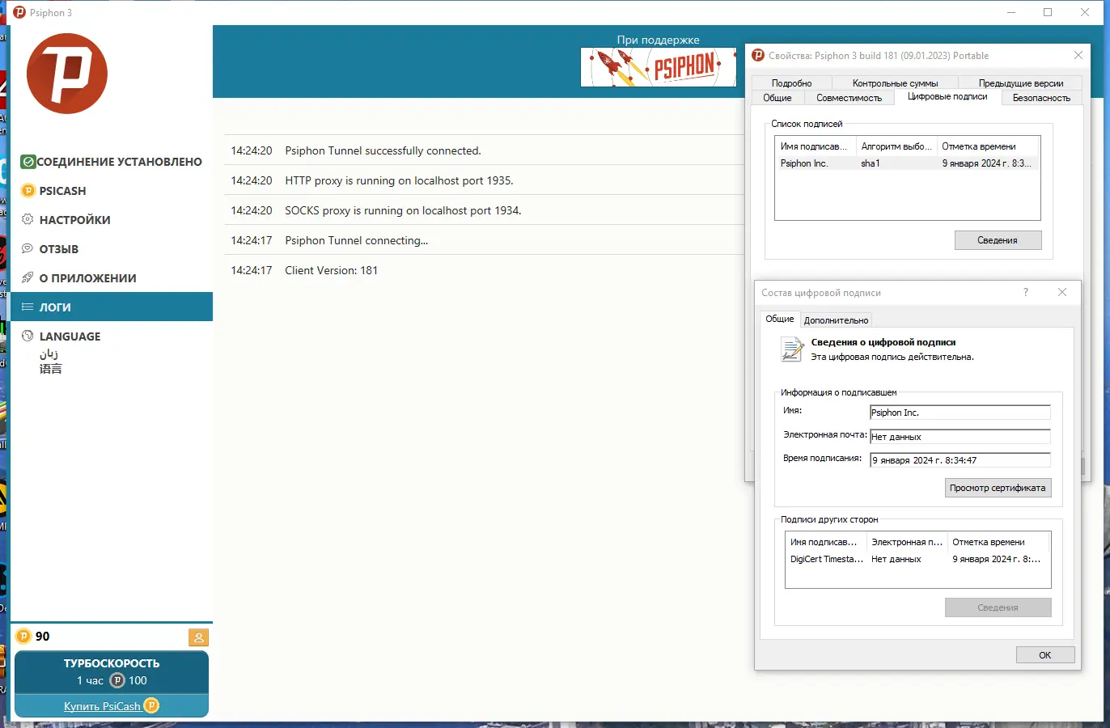Click the Алгоритм выборки column header
The width and height of the screenshot is (1110, 728).
coord(896,146)
